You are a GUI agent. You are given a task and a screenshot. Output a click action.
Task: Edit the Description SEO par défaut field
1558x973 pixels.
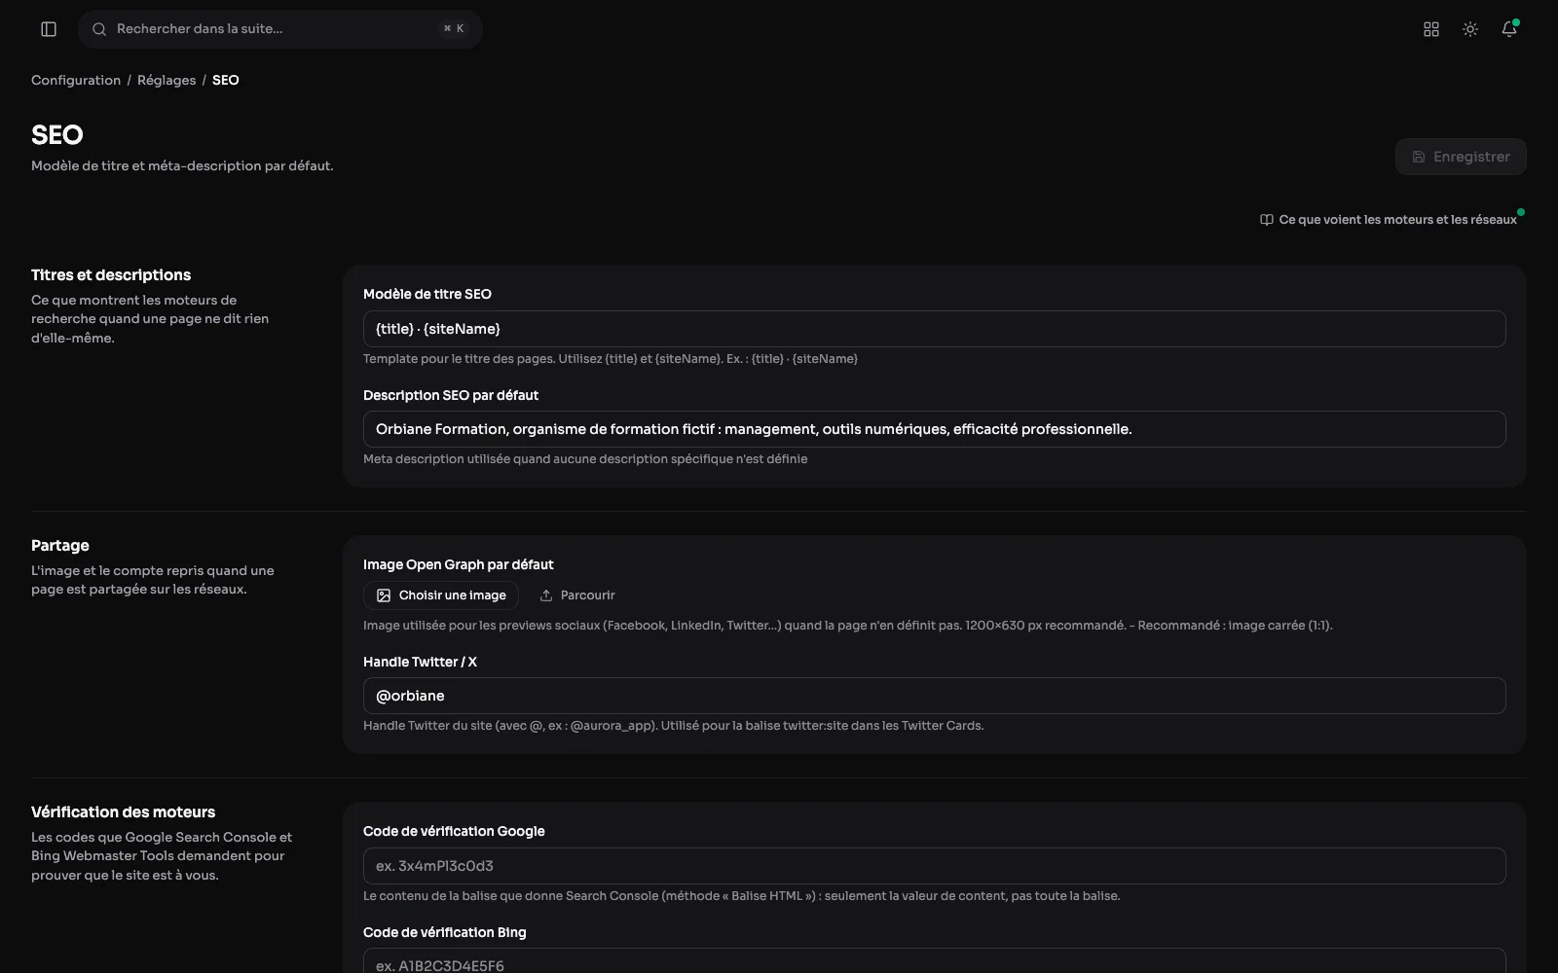(x=935, y=429)
